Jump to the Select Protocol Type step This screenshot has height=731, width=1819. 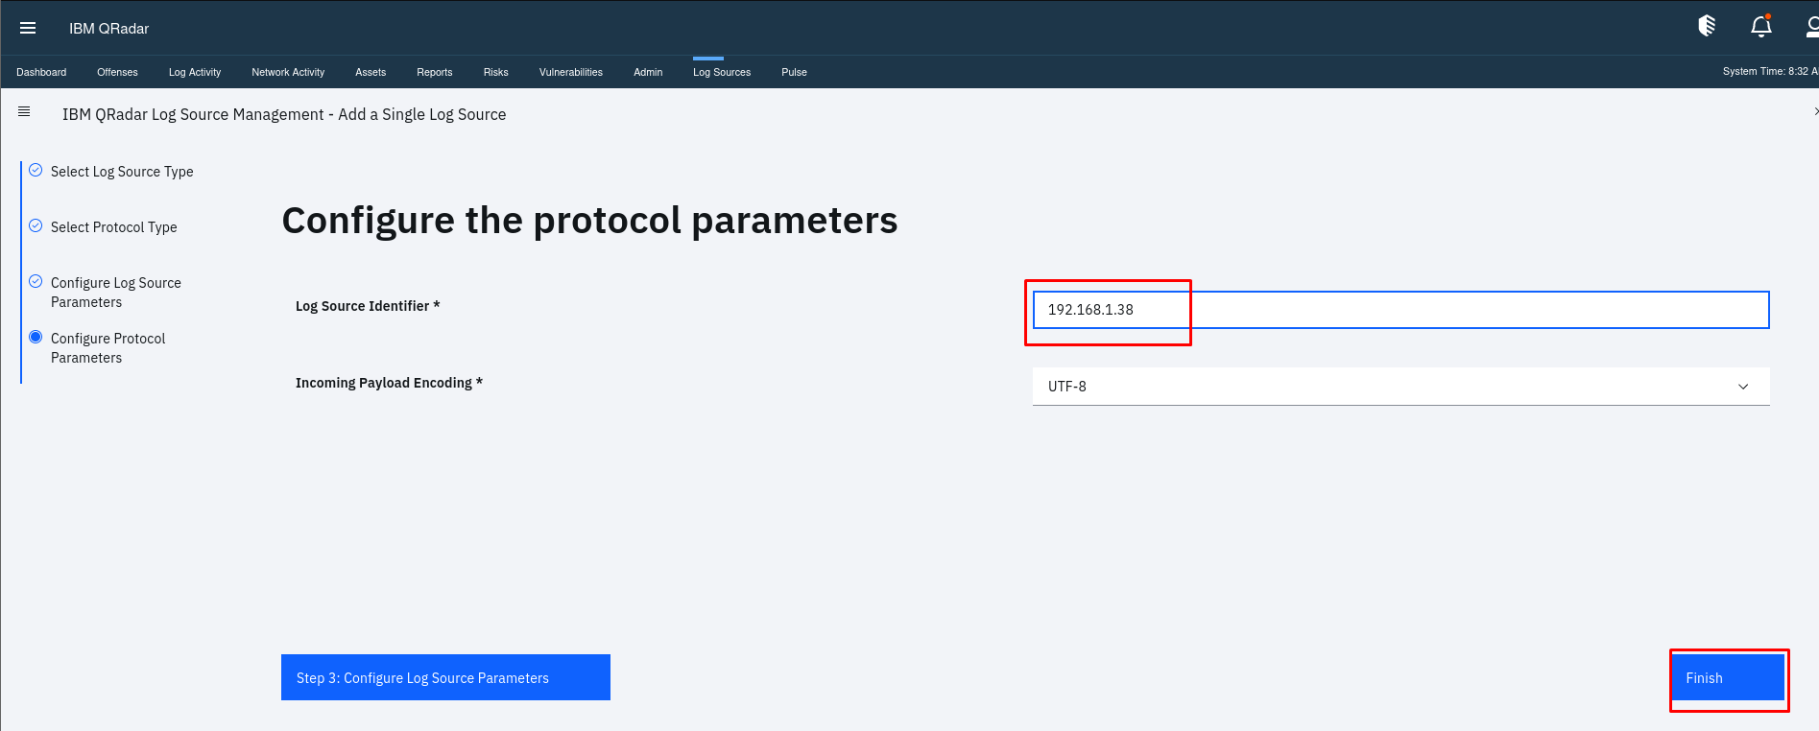point(114,227)
